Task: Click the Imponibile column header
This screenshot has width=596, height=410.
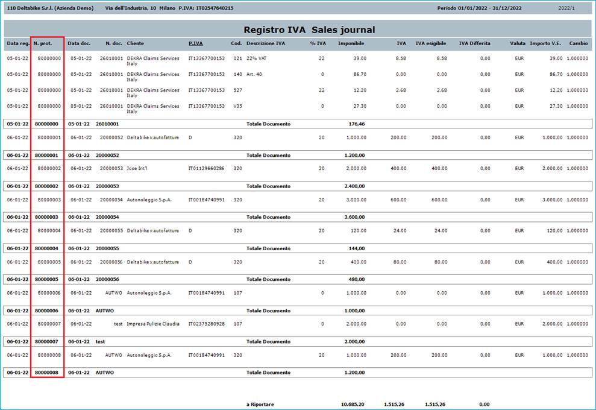Action: [351, 44]
